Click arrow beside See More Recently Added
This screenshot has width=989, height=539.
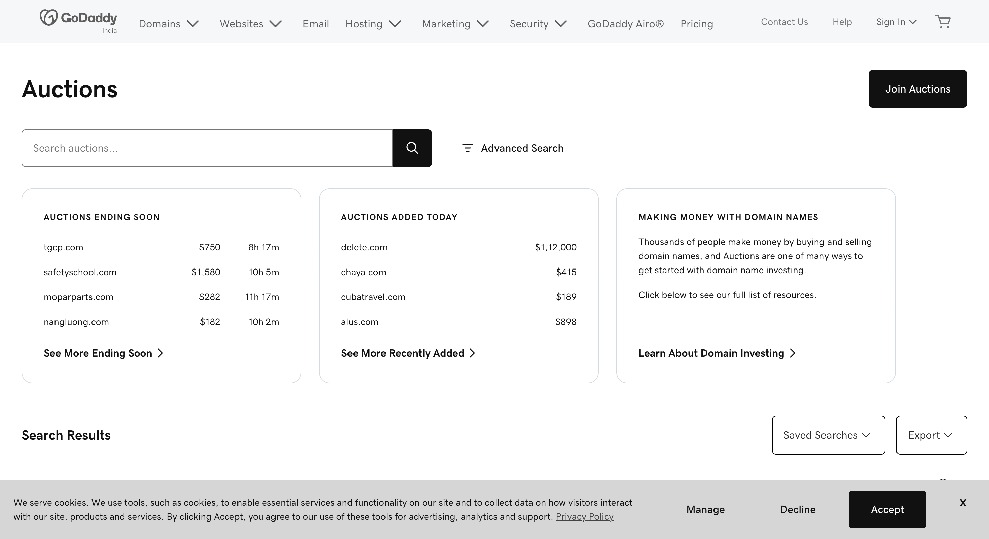click(x=473, y=353)
